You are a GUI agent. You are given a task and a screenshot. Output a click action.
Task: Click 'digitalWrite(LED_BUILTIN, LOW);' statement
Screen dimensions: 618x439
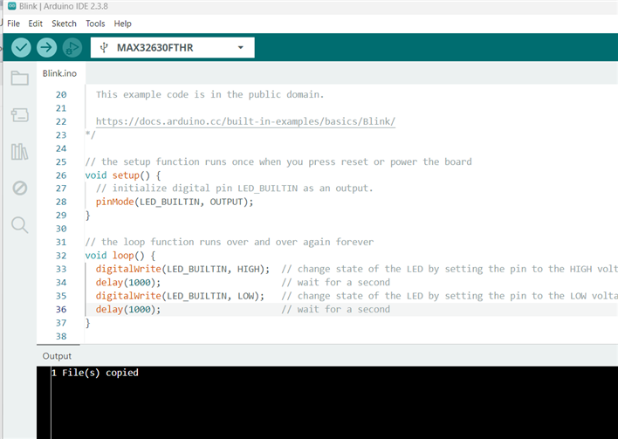tap(180, 296)
